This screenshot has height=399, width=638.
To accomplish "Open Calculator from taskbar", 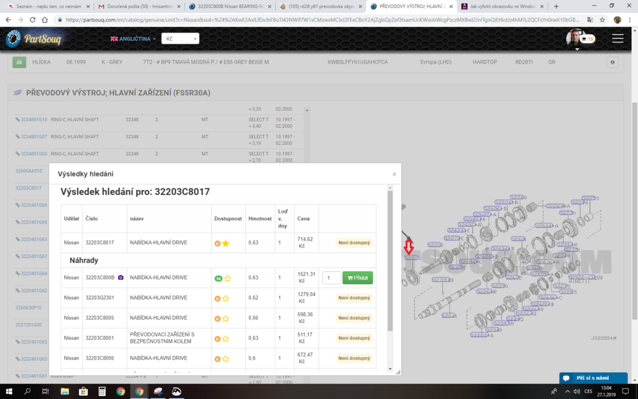I will tap(102, 392).
